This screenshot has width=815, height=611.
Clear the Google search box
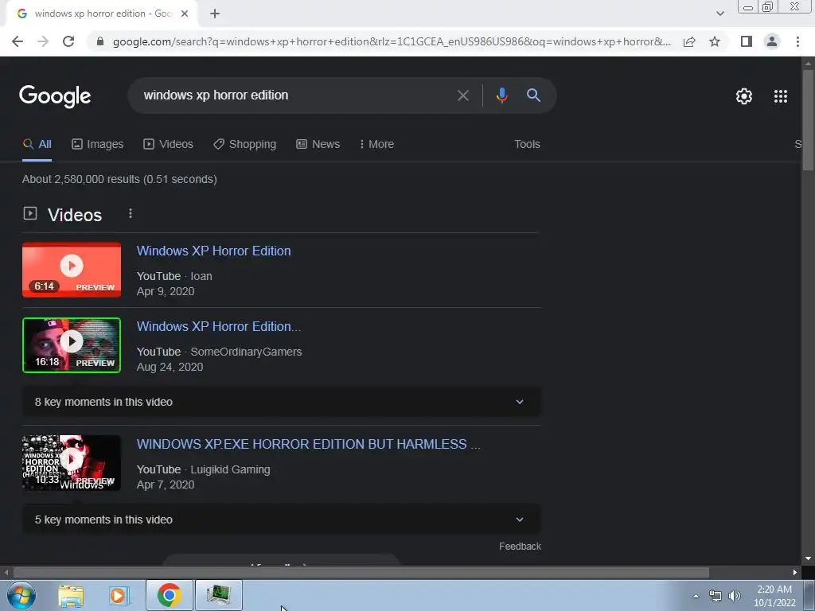462,95
